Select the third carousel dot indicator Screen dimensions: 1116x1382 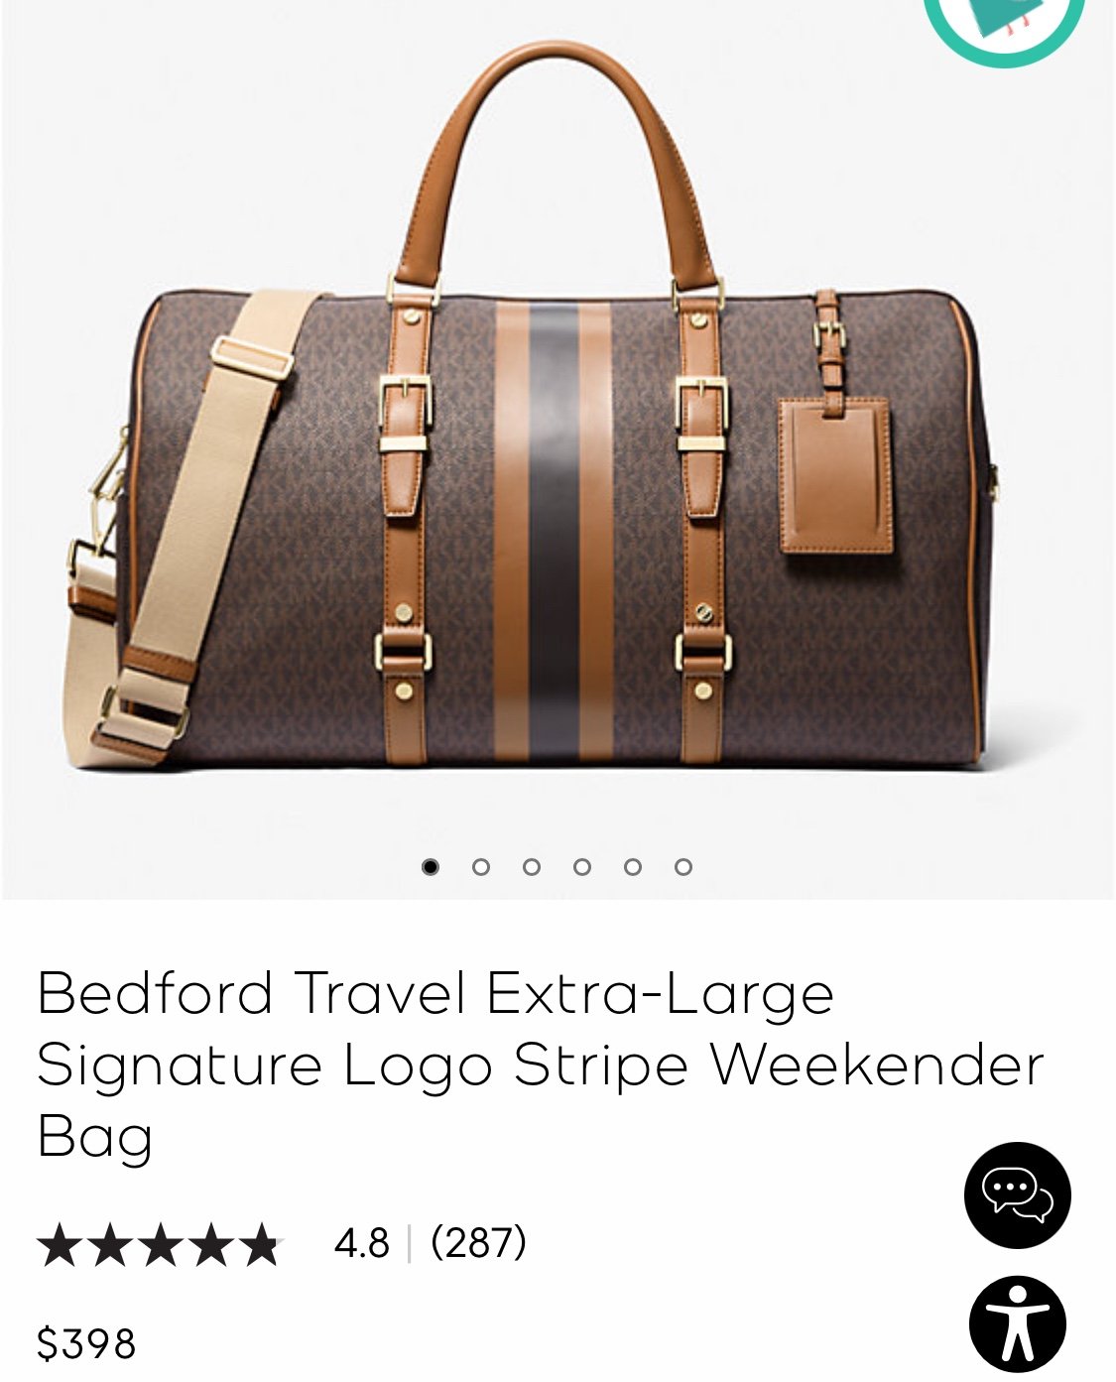tap(532, 866)
